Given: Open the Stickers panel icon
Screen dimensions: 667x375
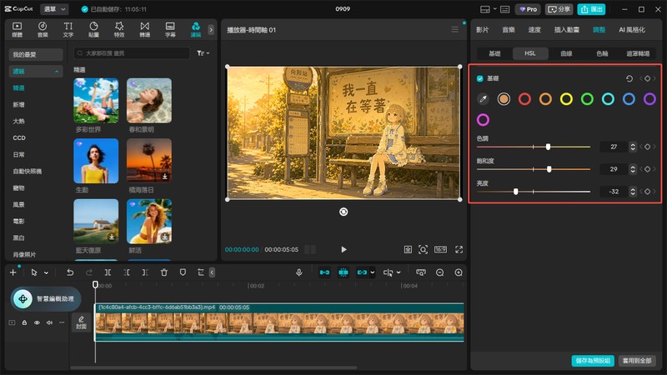Looking at the screenshot, I should (93, 29).
